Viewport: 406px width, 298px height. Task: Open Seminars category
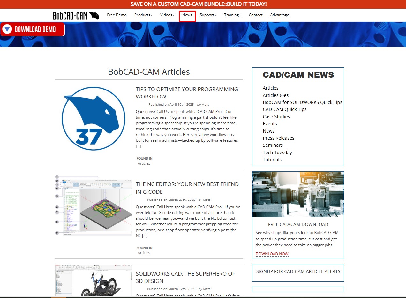[273, 145]
